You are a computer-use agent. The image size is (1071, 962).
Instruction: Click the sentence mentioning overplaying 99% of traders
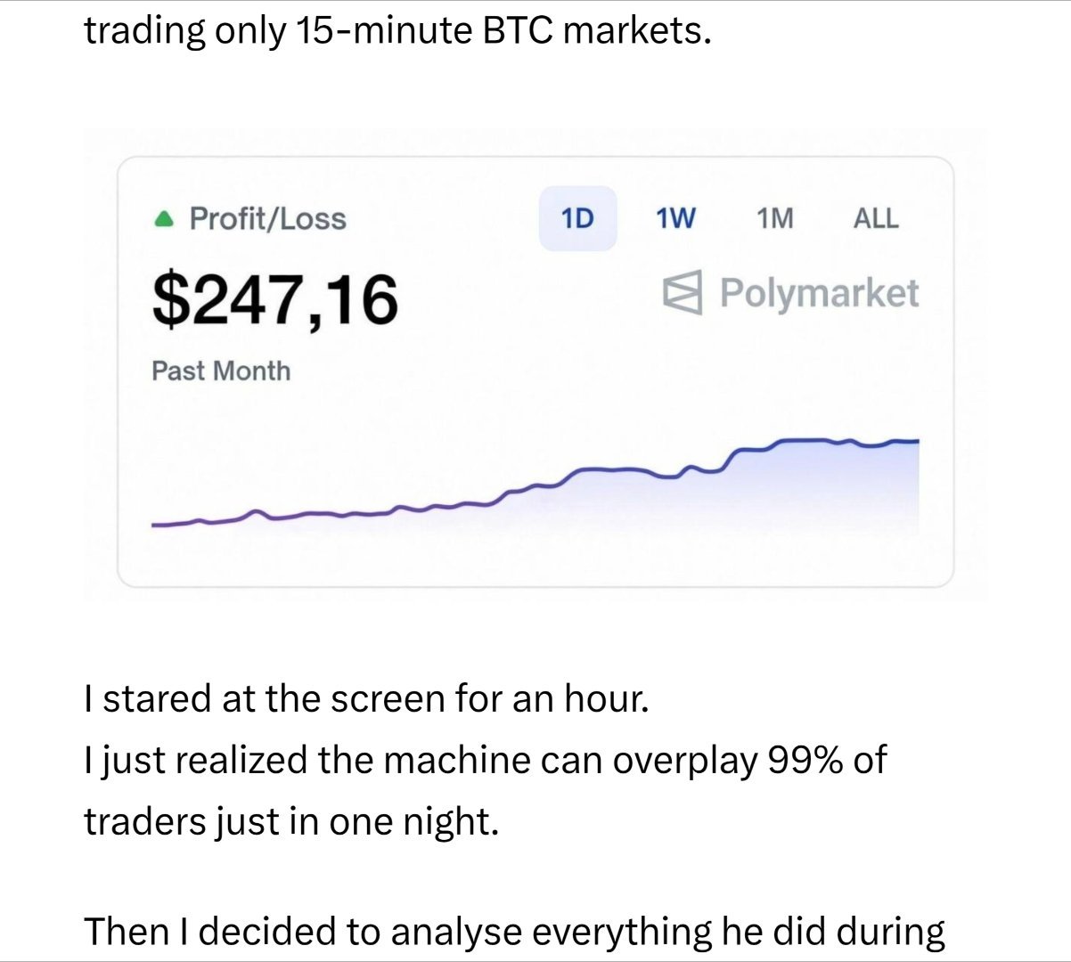coord(486,762)
